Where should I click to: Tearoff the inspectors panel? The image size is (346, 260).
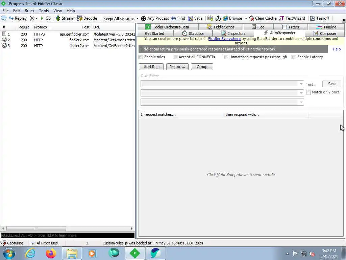pyautogui.click(x=320, y=18)
